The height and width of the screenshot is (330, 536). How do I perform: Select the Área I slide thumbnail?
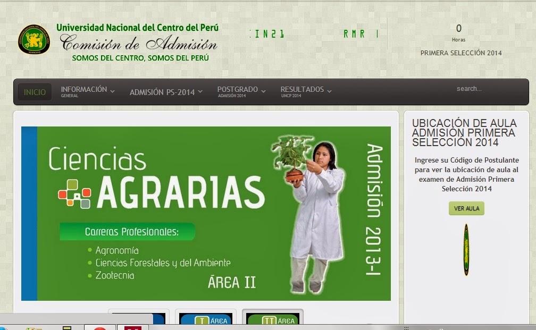[206, 318]
